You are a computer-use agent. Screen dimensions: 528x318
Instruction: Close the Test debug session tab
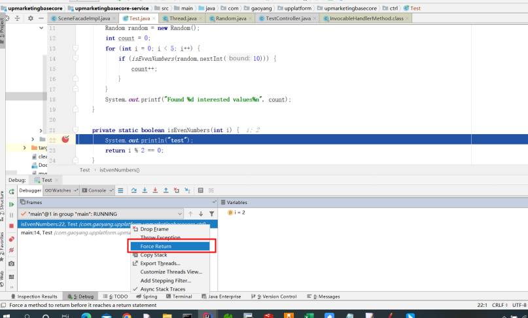(56, 180)
